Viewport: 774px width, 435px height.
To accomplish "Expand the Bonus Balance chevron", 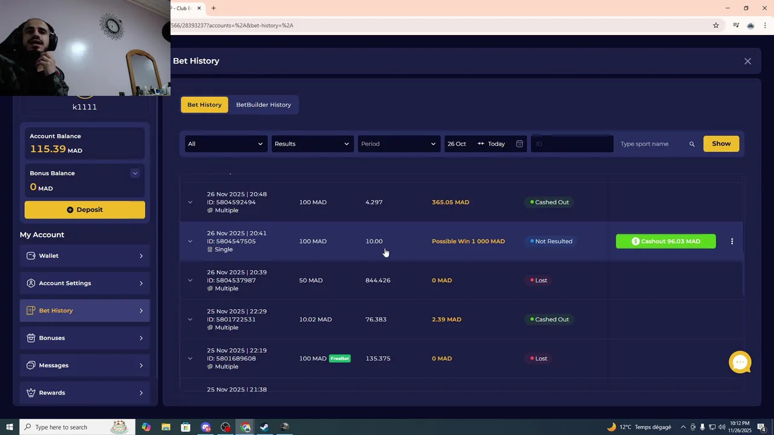I will (135, 173).
